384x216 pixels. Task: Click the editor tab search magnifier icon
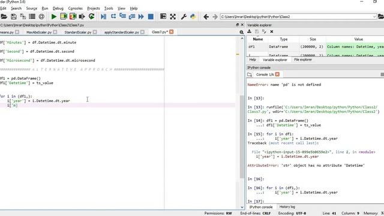point(241,32)
